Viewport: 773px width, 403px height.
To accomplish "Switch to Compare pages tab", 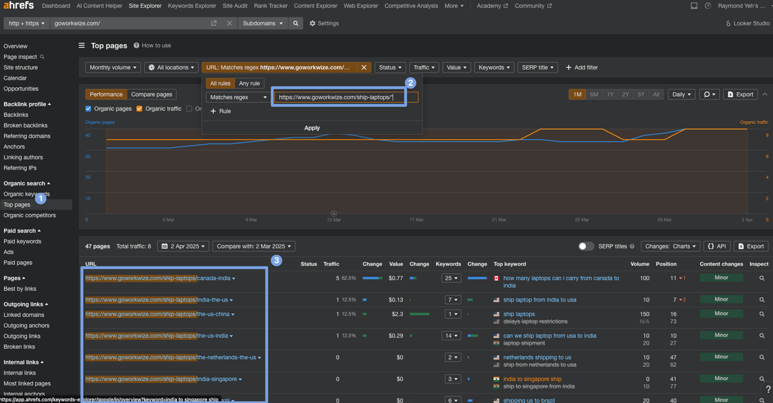I will point(152,95).
